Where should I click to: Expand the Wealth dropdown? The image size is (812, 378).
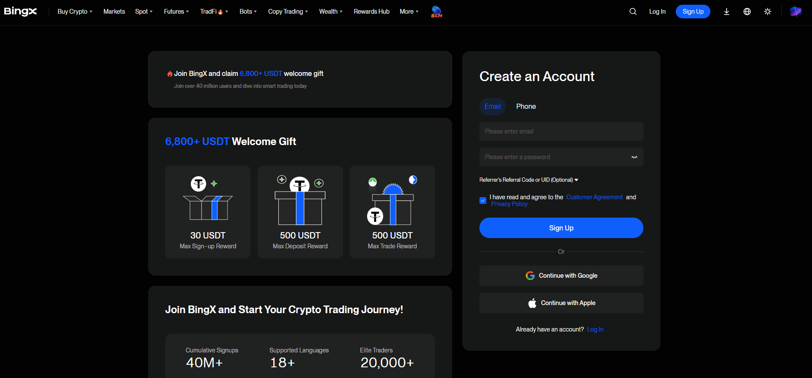(x=331, y=12)
